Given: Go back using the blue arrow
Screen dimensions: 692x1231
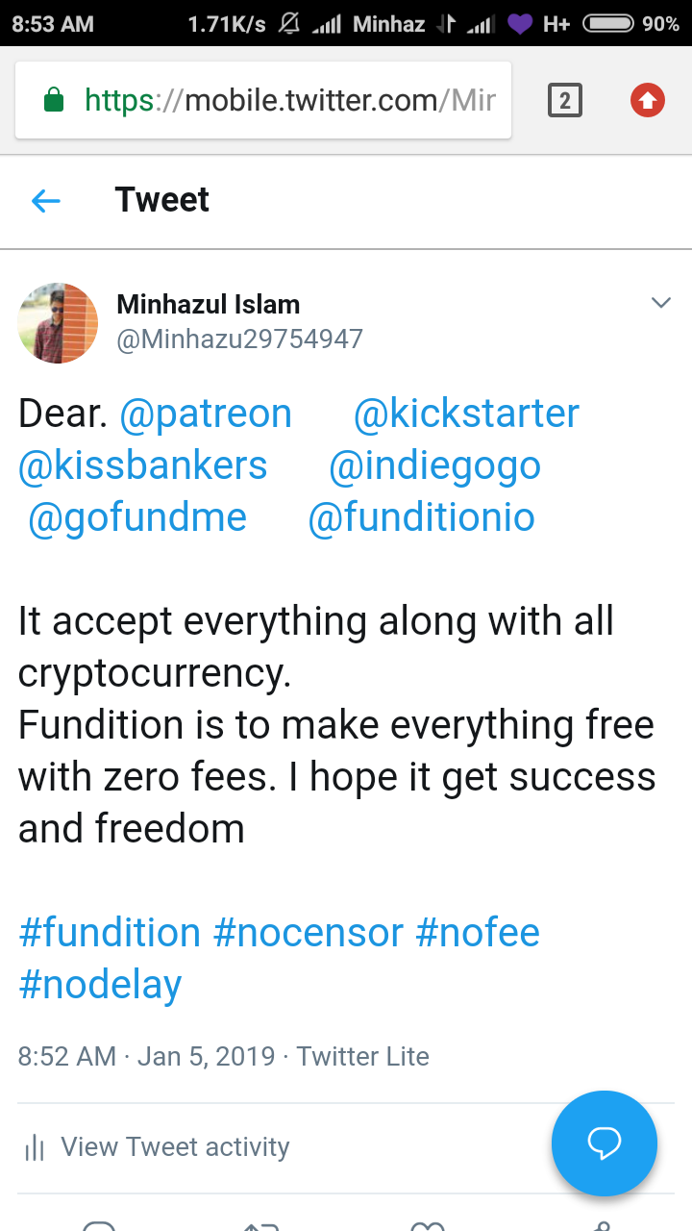Looking at the screenshot, I should pos(46,200).
